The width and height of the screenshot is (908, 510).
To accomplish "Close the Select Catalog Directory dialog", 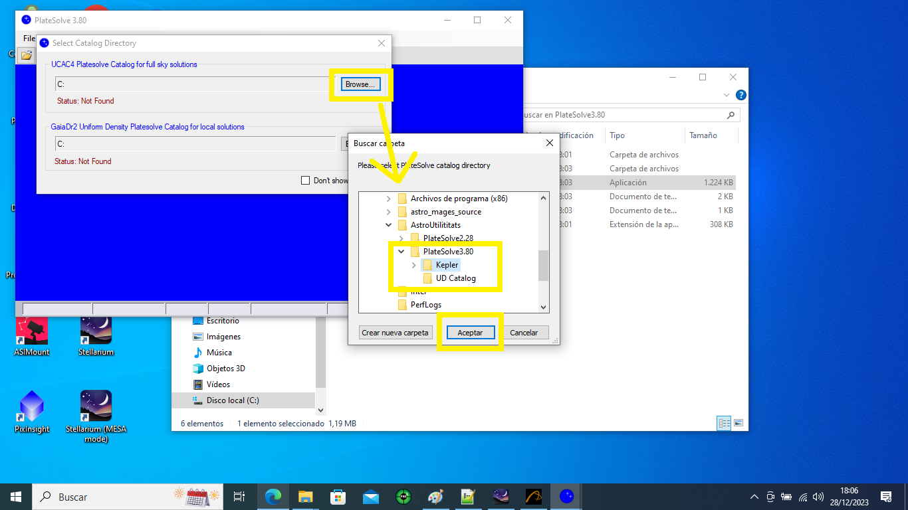I will (x=381, y=43).
